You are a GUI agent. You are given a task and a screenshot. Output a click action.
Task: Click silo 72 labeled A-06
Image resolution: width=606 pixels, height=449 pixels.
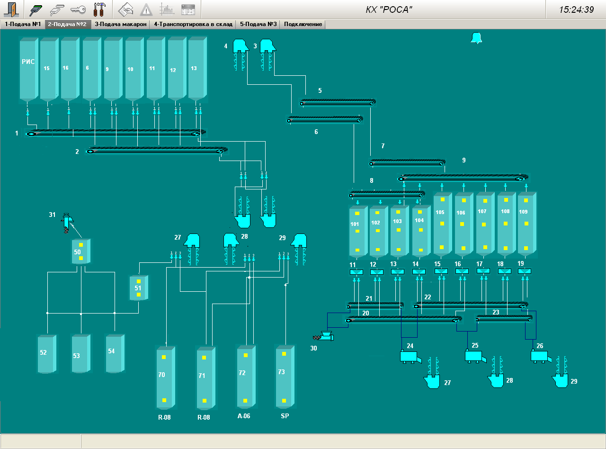(x=245, y=375)
